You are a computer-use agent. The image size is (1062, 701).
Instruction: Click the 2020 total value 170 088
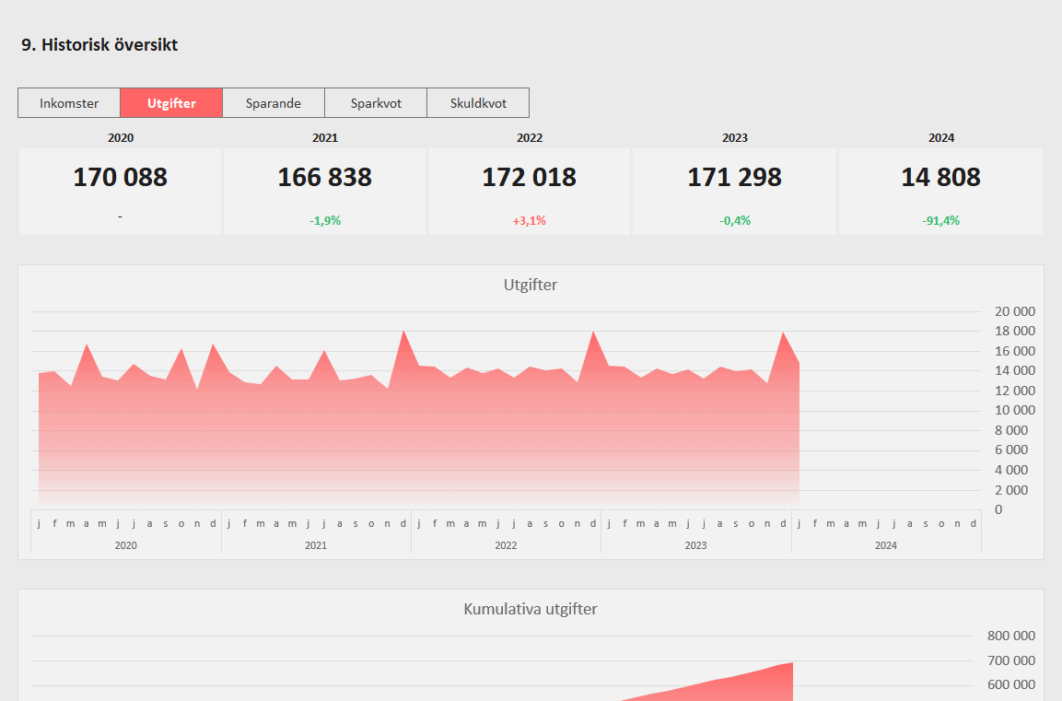coord(120,178)
